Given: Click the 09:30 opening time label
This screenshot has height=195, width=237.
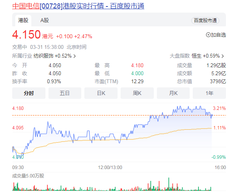Looking at the screenshot, I should pyautogui.click(x=18, y=167).
